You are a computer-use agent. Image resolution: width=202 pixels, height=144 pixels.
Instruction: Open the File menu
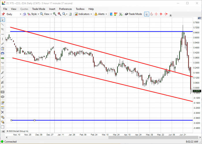[x=5, y=9]
